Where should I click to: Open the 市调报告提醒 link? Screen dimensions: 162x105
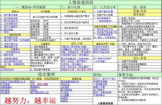click(x=100, y=82)
